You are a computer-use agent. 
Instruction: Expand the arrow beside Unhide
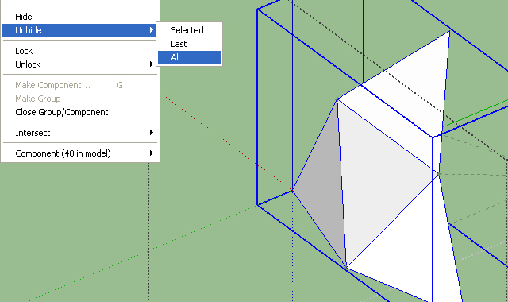(152, 30)
